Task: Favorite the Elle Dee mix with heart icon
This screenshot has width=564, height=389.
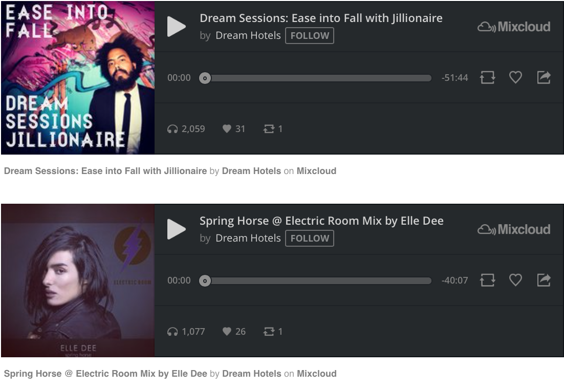Action: pyautogui.click(x=515, y=280)
